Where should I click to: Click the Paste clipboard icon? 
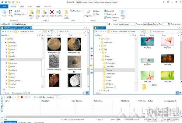point(11,12)
